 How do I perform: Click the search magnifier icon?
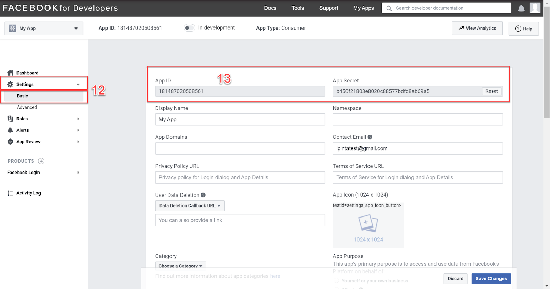click(x=389, y=8)
